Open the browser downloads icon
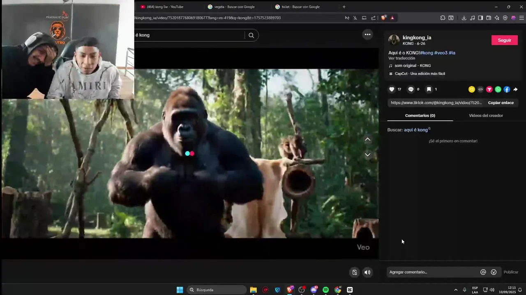The width and height of the screenshot is (526, 295). [464, 18]
